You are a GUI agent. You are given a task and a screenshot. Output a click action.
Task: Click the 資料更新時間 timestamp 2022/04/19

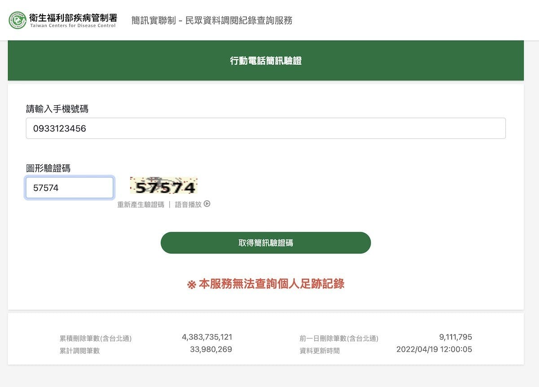[434, 349]
